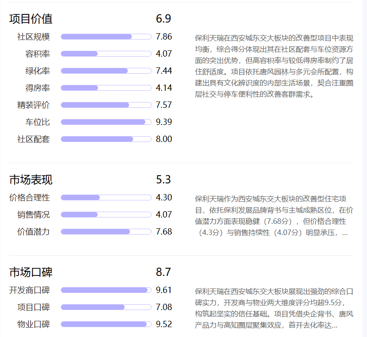Click the 容积率 progress bar
Image resolution: width=367 pixels, height=337 pixels.
pos(106,53)
